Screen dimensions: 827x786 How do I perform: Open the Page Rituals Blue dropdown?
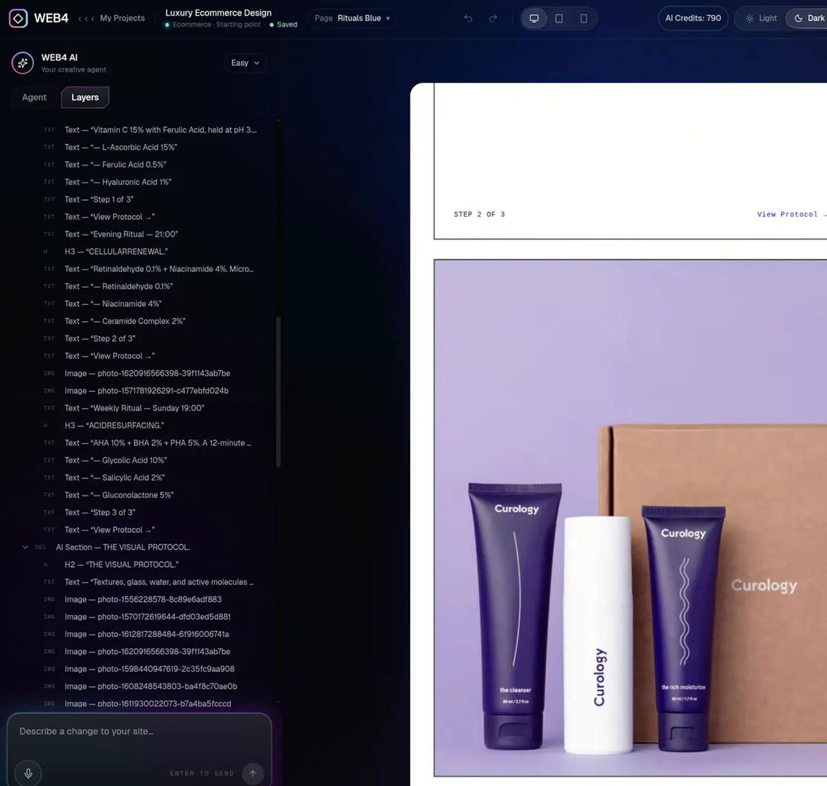(352, 18)
